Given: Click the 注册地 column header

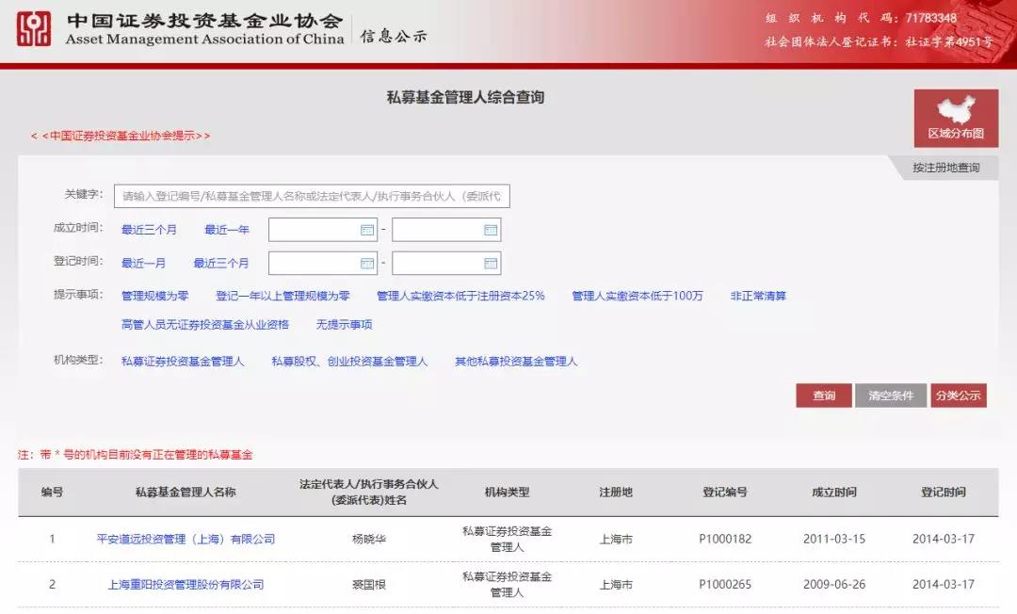Looking at the screenshot, I should pyautogui.click(x=616, y=493).
